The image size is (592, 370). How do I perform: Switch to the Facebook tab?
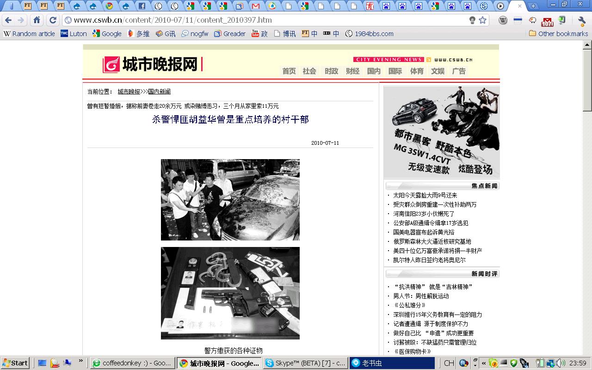coord(142,6)
